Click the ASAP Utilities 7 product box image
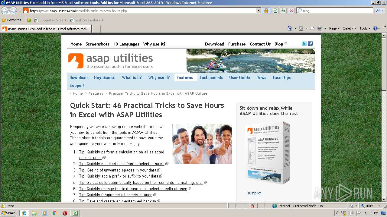The image size is (387, 217). [268, 153]
